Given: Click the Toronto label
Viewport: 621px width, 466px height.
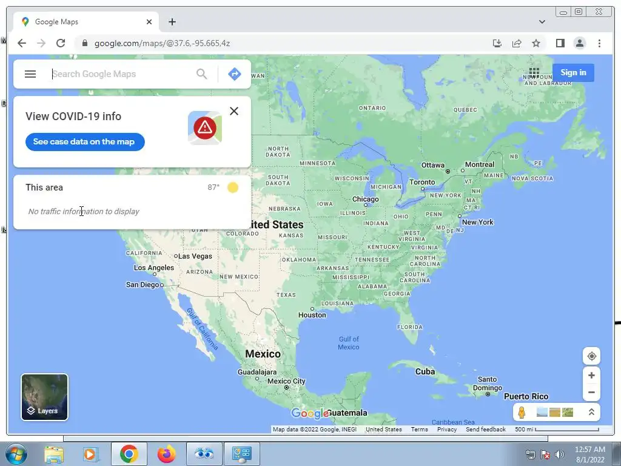Looking at the screenshot, I should [422, 182].
